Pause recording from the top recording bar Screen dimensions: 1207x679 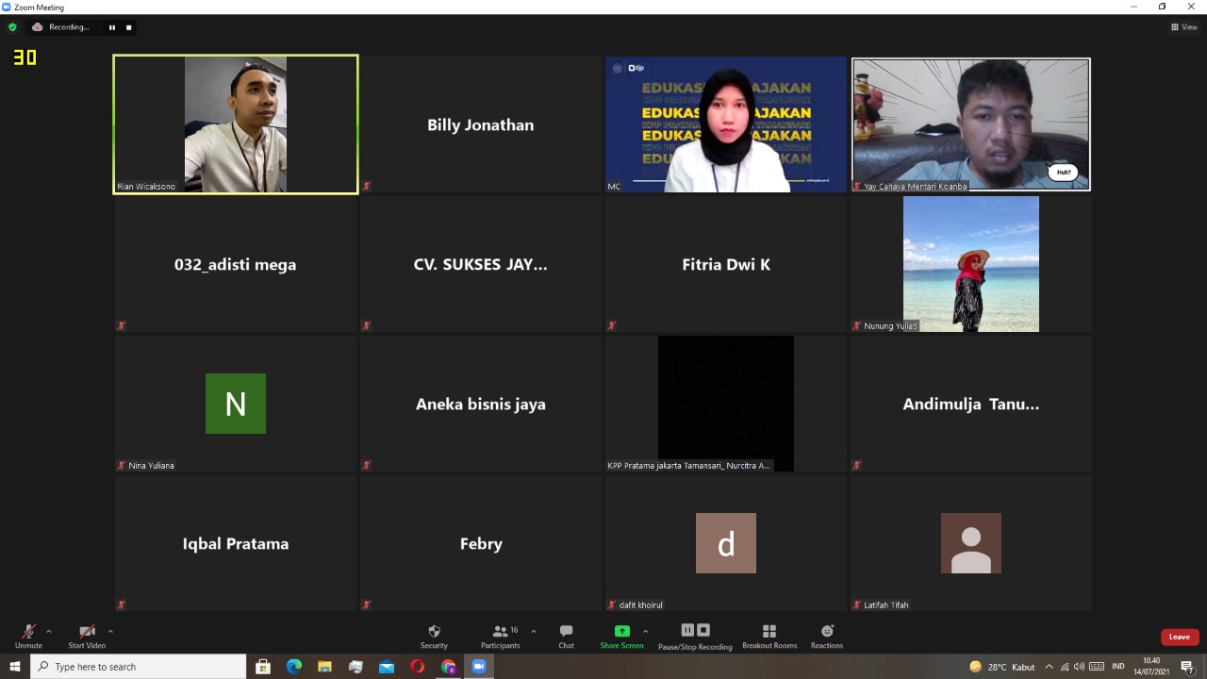[112, 27]
